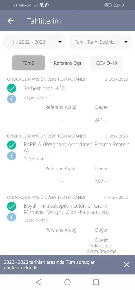Tap the arrow on year dropdown
This screenshot has width=135, height=290.
[x=60, y=42]
